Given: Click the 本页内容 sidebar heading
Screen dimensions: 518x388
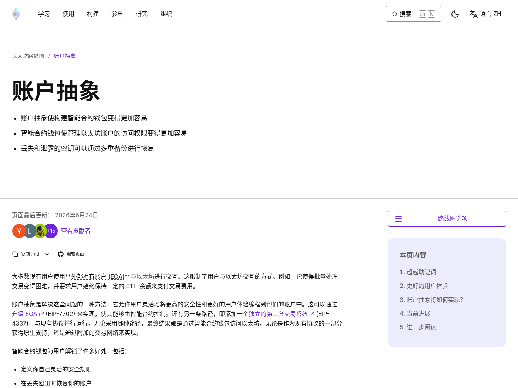Looking at the screenshot, I should pyautogui.click(x=413, y=255).
